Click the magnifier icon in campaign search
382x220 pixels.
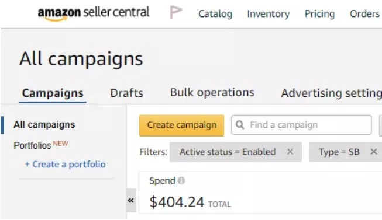(x=240, y=125)
